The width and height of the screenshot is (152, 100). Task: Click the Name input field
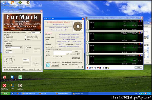59,54
